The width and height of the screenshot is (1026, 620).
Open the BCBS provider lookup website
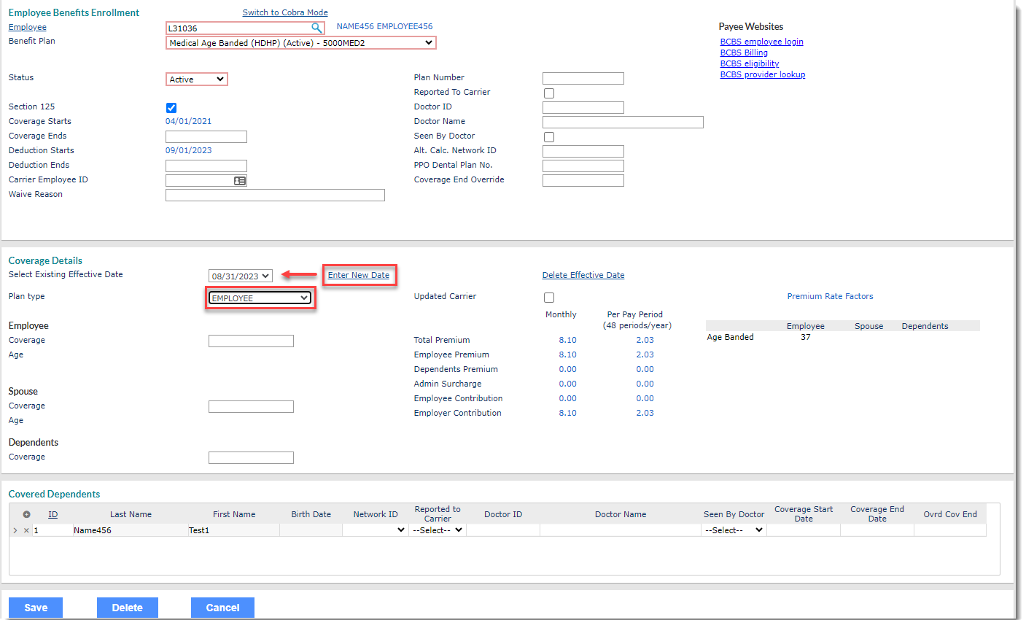(x=762, y=74)
